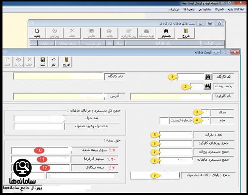The image size is (248, 195).
Task: Close the لیست ماهانه window
Action: coord(235,52)
